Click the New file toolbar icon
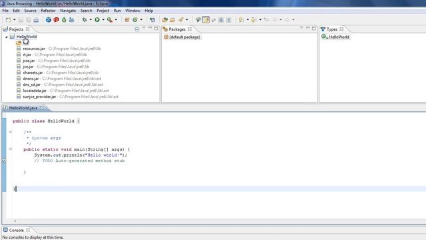The height and width of the screenshot is (240, 426). tap(9, 20)
